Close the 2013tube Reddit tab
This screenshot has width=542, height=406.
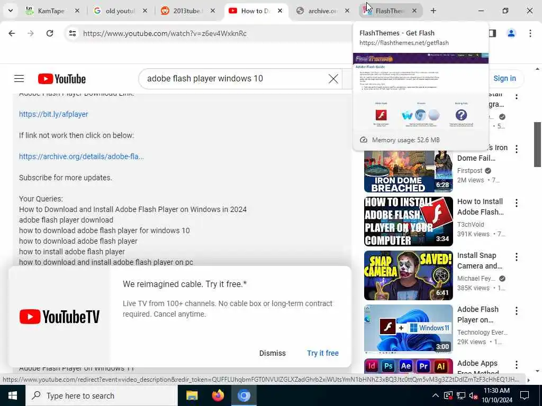coord(213,11)
